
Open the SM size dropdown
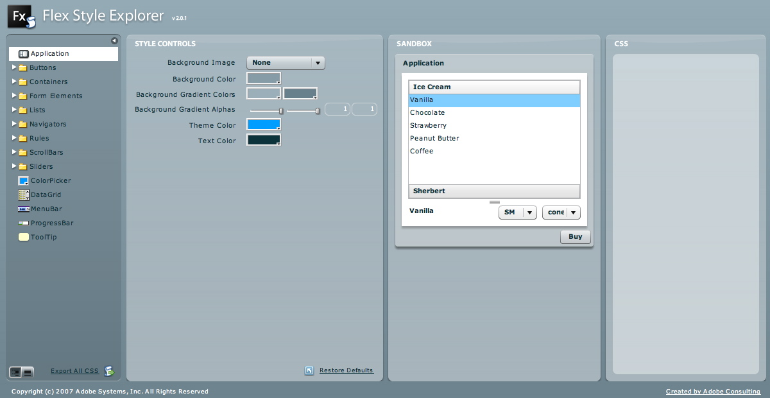coord(517,212)
